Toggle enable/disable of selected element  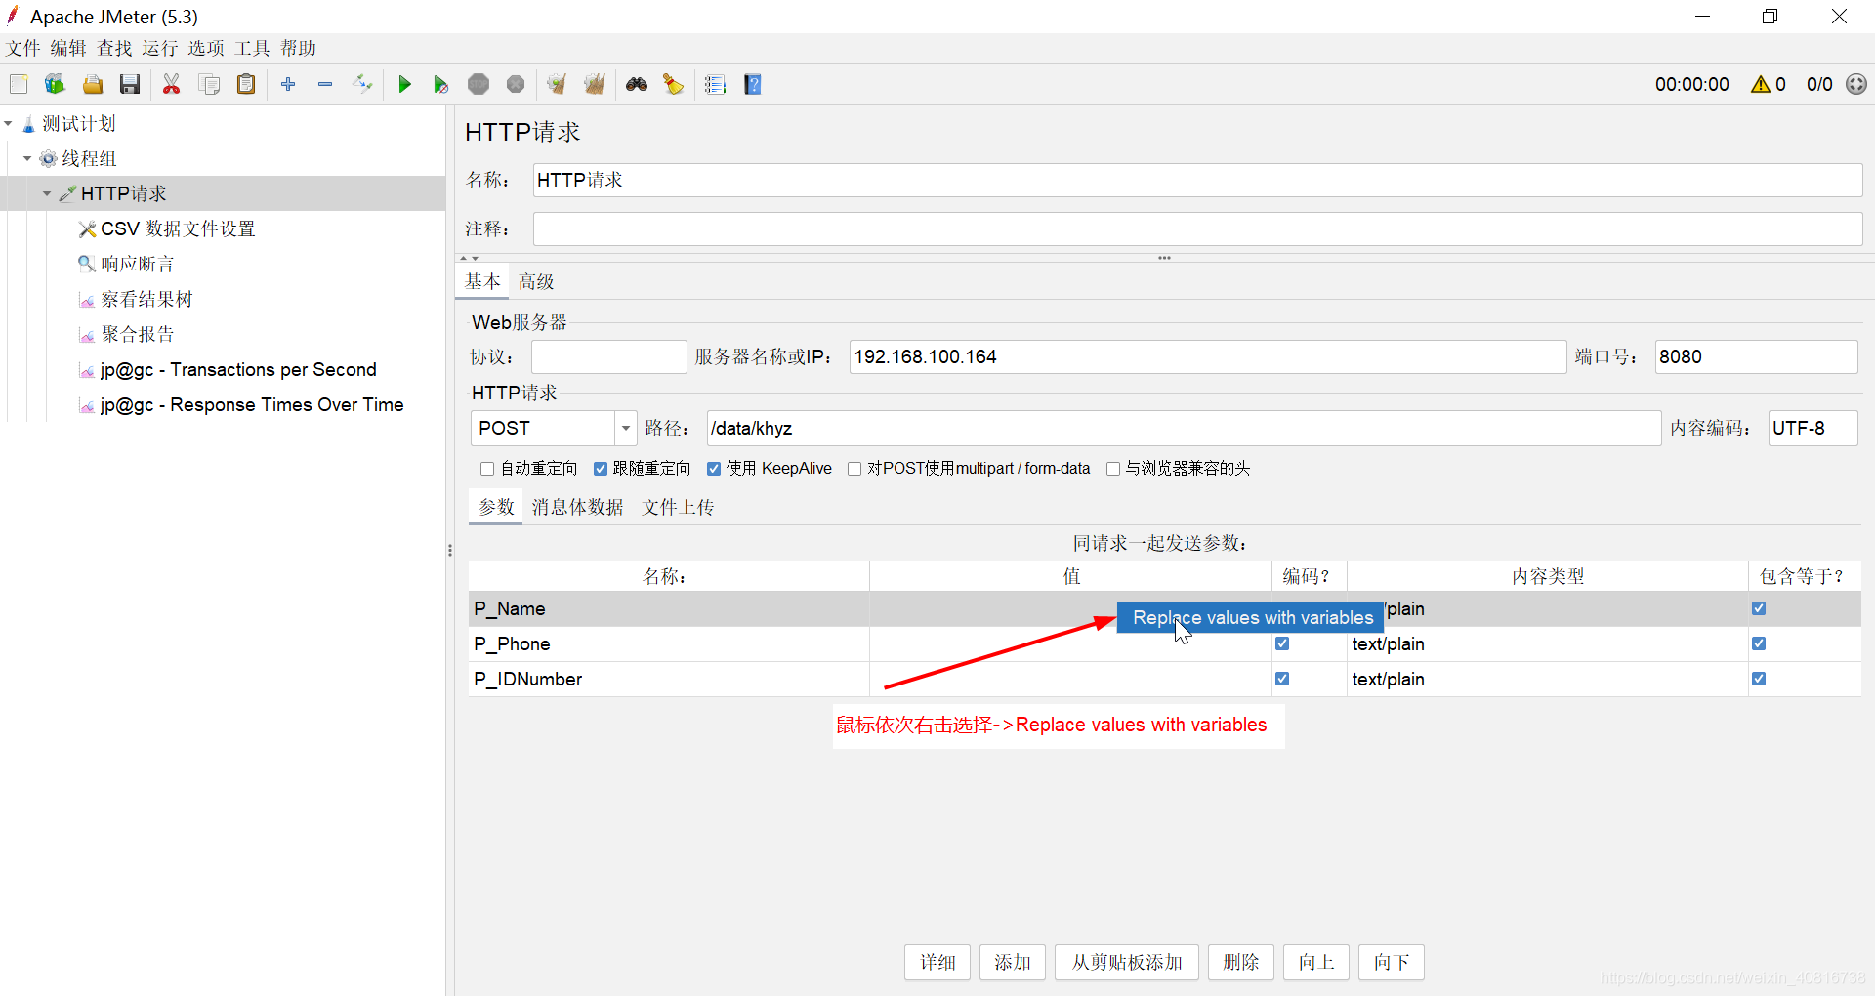tap(362, 84)
